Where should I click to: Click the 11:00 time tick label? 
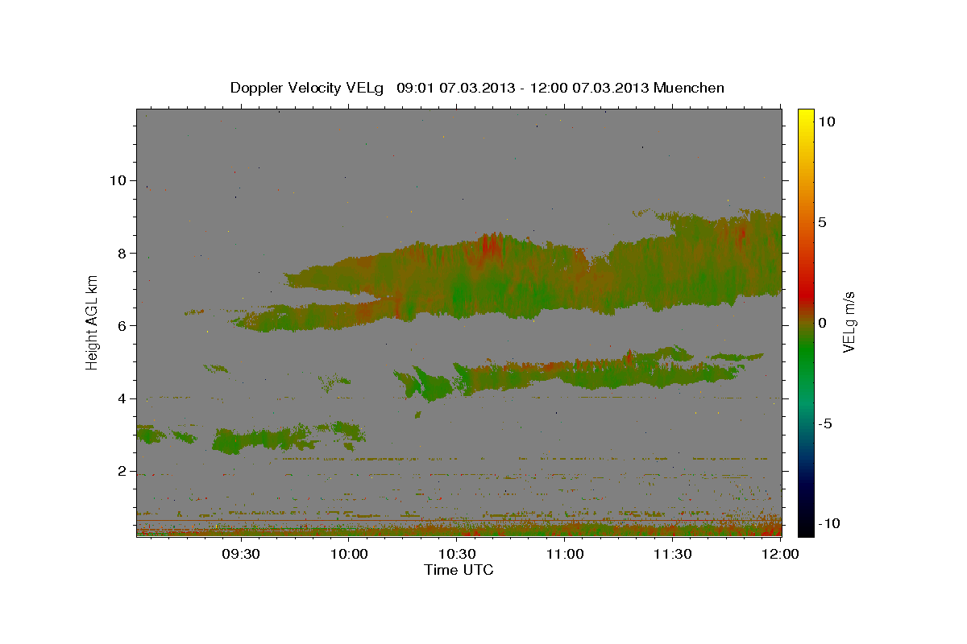click(565, 554)
